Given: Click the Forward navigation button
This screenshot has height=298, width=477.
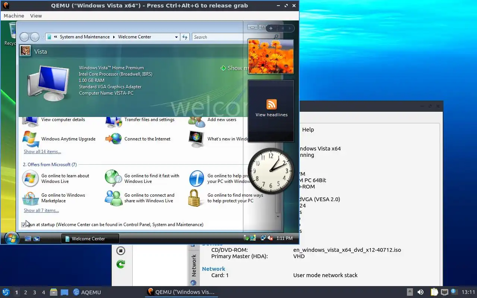Looking at the screenshot, I should (35, 37).
